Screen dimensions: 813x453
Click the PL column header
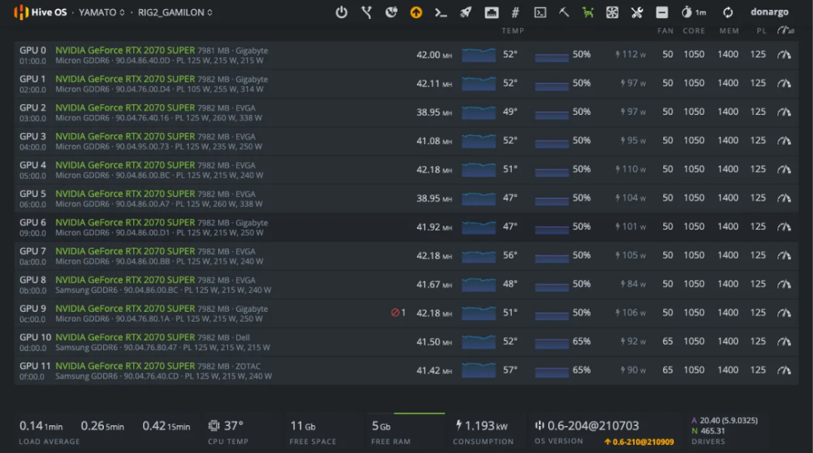click(761, 31)
